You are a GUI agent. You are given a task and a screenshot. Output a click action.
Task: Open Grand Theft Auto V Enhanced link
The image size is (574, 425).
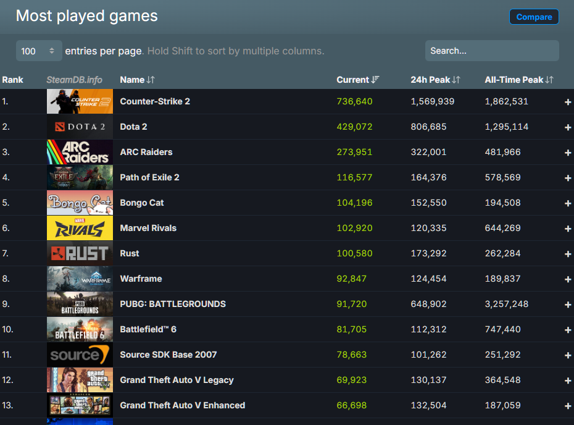[183, 405]
